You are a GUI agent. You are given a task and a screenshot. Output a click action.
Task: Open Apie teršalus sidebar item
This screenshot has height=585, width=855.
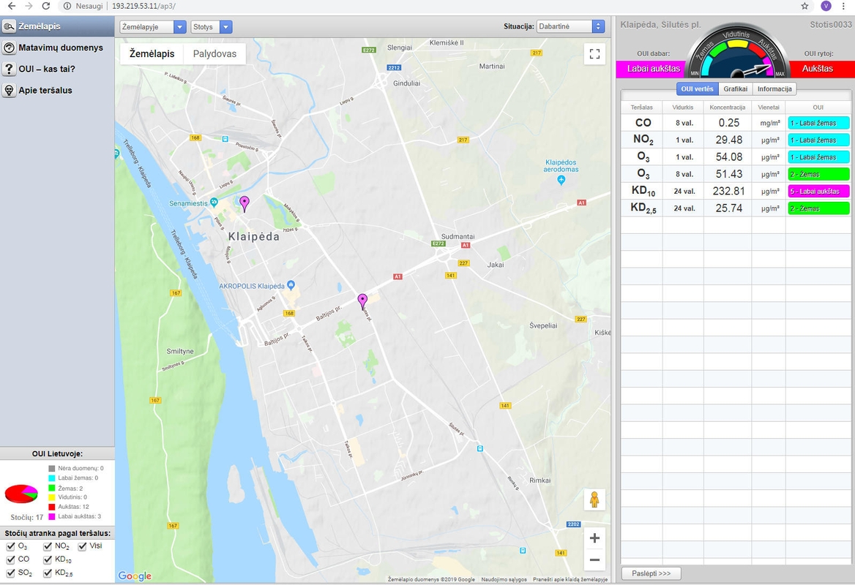click(x=57, y=90)
